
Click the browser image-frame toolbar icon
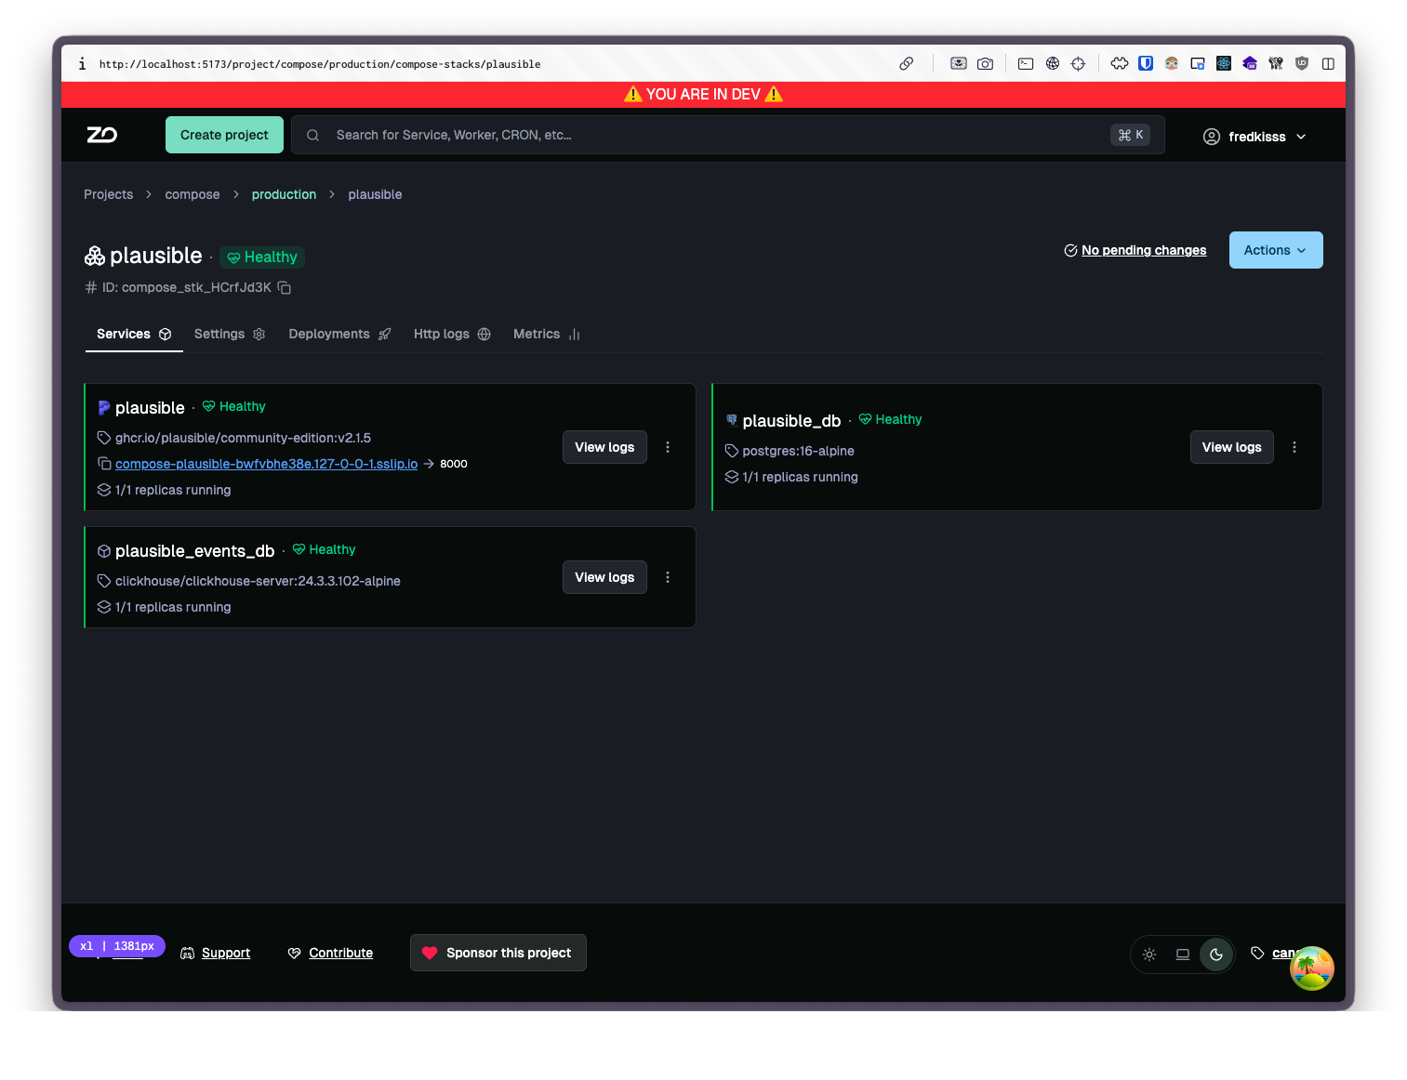pyautogui.click(x=958, y=64)
